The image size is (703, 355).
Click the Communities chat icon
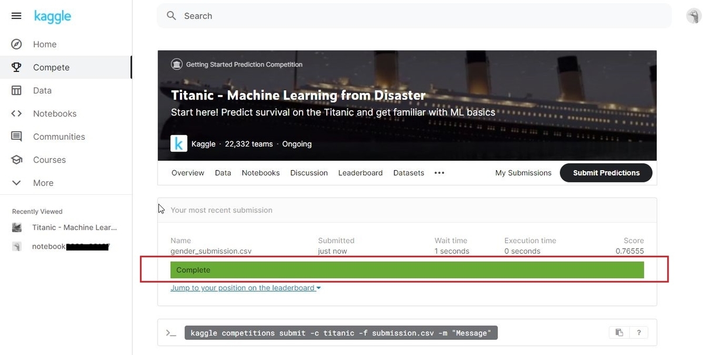16,137
